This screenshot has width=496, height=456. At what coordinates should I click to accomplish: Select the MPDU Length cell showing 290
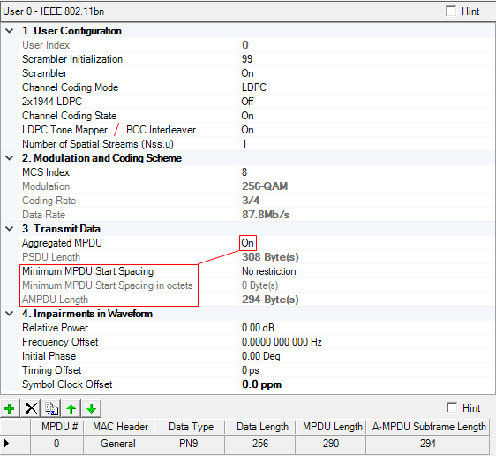(x=331, y=444)
